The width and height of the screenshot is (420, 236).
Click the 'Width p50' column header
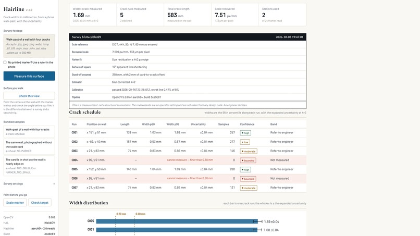coord(149,125)
